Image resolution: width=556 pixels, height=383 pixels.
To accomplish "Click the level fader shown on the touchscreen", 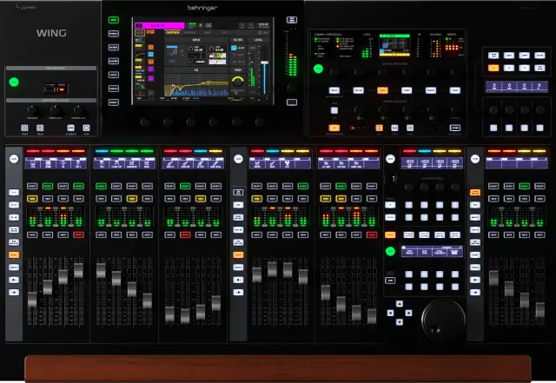I will coord(264,63).
